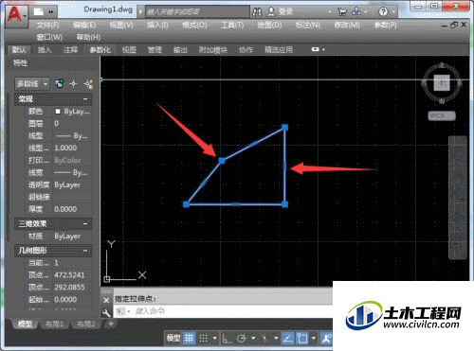The height and width of the screenshot is (351, 474).
Task: Click vertex X value 472.5241
Action: tap(69, 275)
